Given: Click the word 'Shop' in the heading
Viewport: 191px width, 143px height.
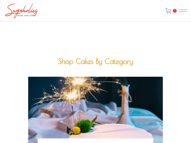Looking at the screenshot, I should 65,62.
